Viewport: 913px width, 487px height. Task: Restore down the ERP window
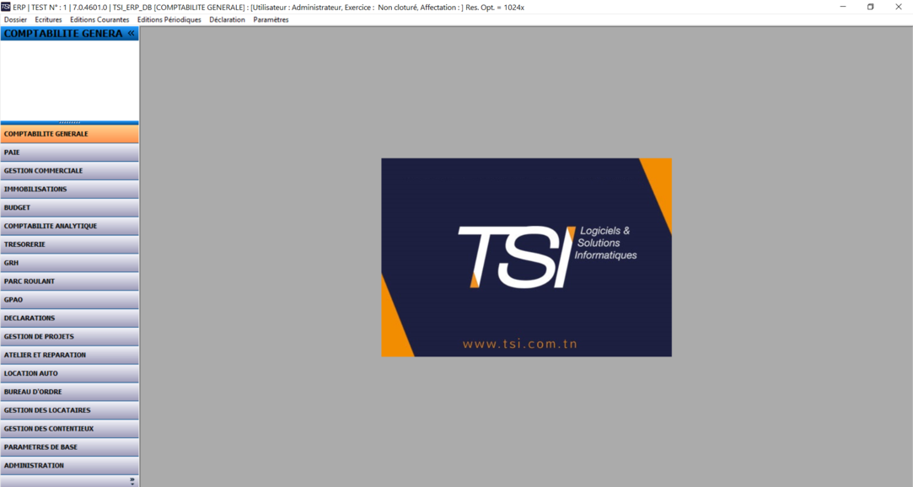(x=871, y=7)
